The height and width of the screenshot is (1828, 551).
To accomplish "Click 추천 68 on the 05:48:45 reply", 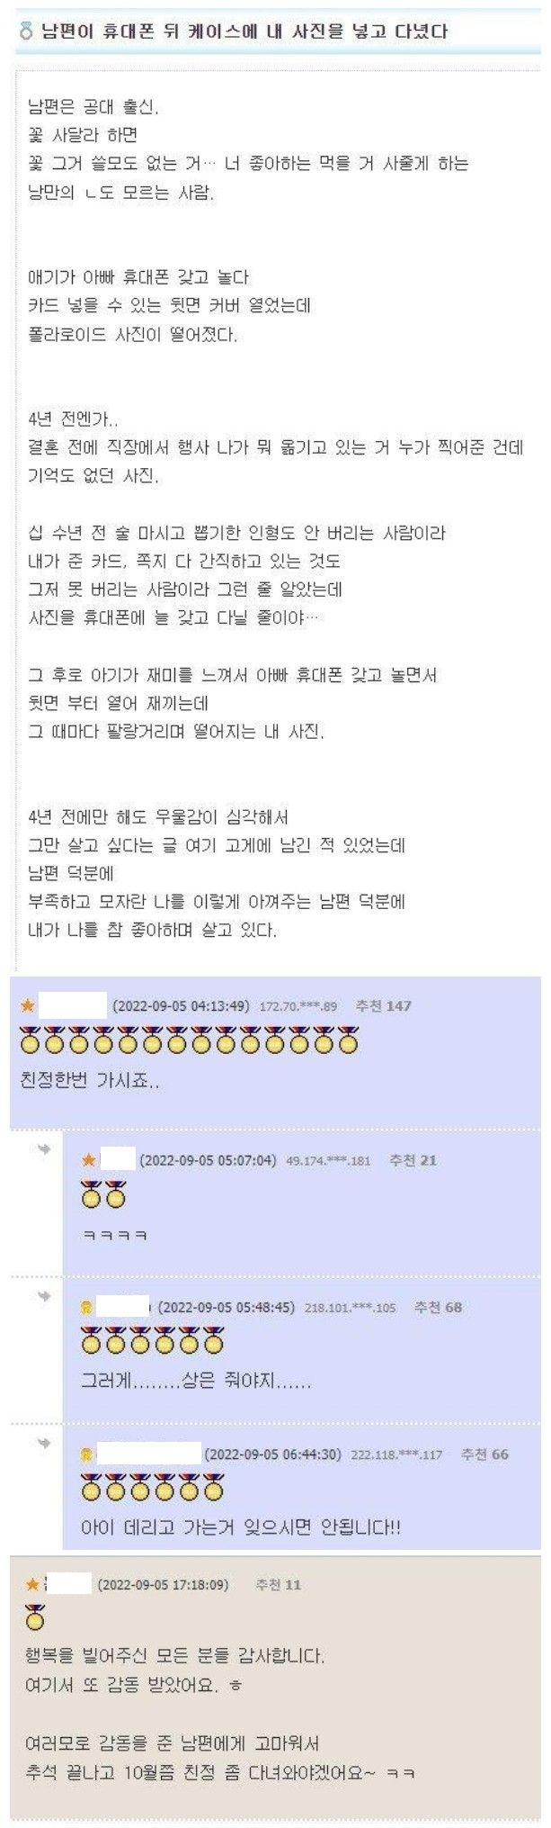I will [438, 1307].
